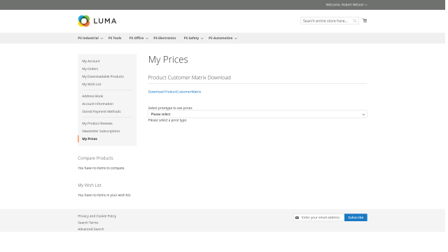Open Address Book in sidebar
This screenshot has width=448, height=252.
pyautogui.click(x=92, y=97)
